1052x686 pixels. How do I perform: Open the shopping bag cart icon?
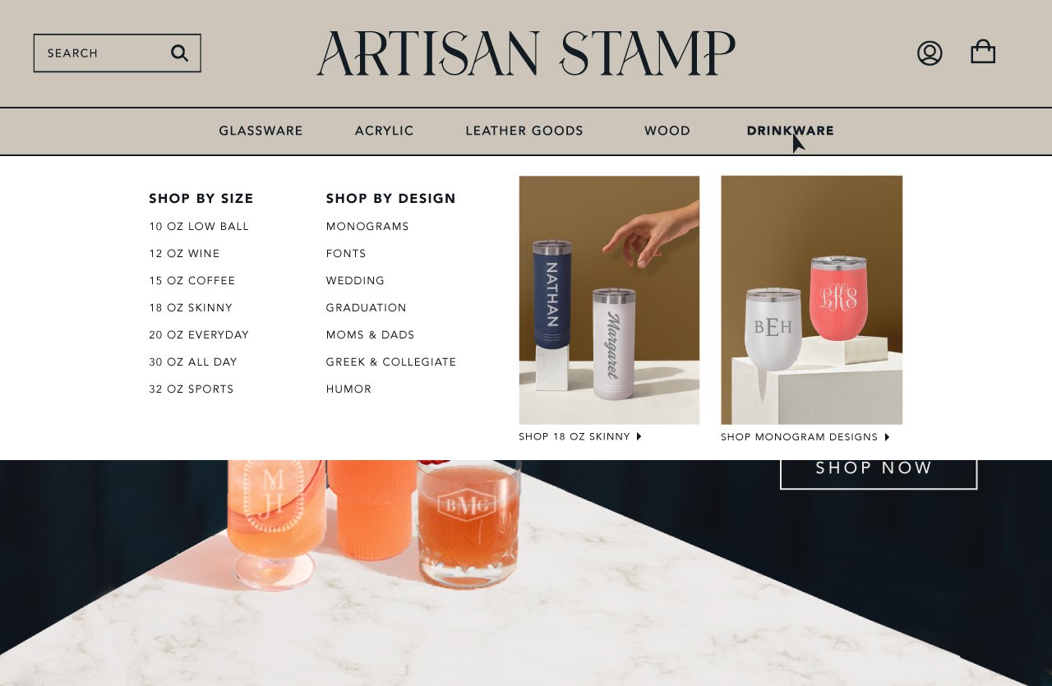coord(983,53)
